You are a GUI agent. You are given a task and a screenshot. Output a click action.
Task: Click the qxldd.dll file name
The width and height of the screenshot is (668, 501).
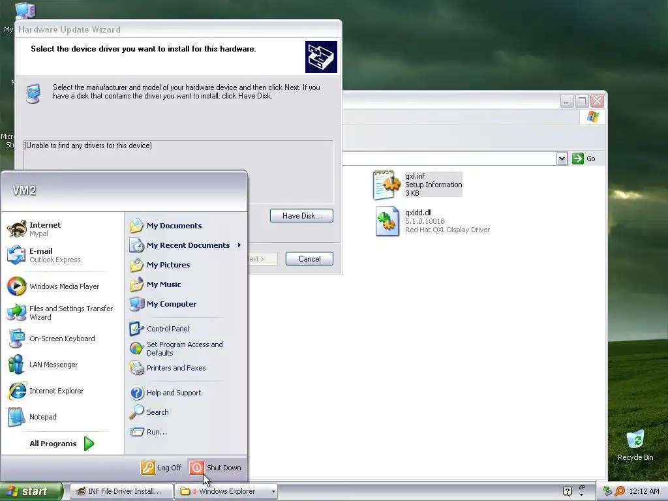[418, 213]
